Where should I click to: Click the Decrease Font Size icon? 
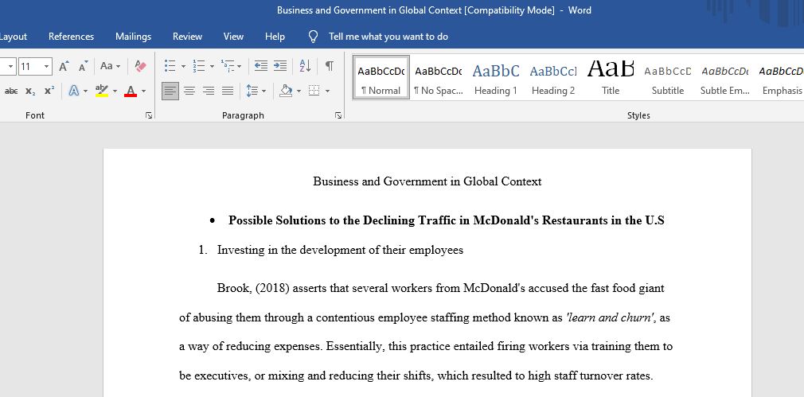click(x=83, y=66)
